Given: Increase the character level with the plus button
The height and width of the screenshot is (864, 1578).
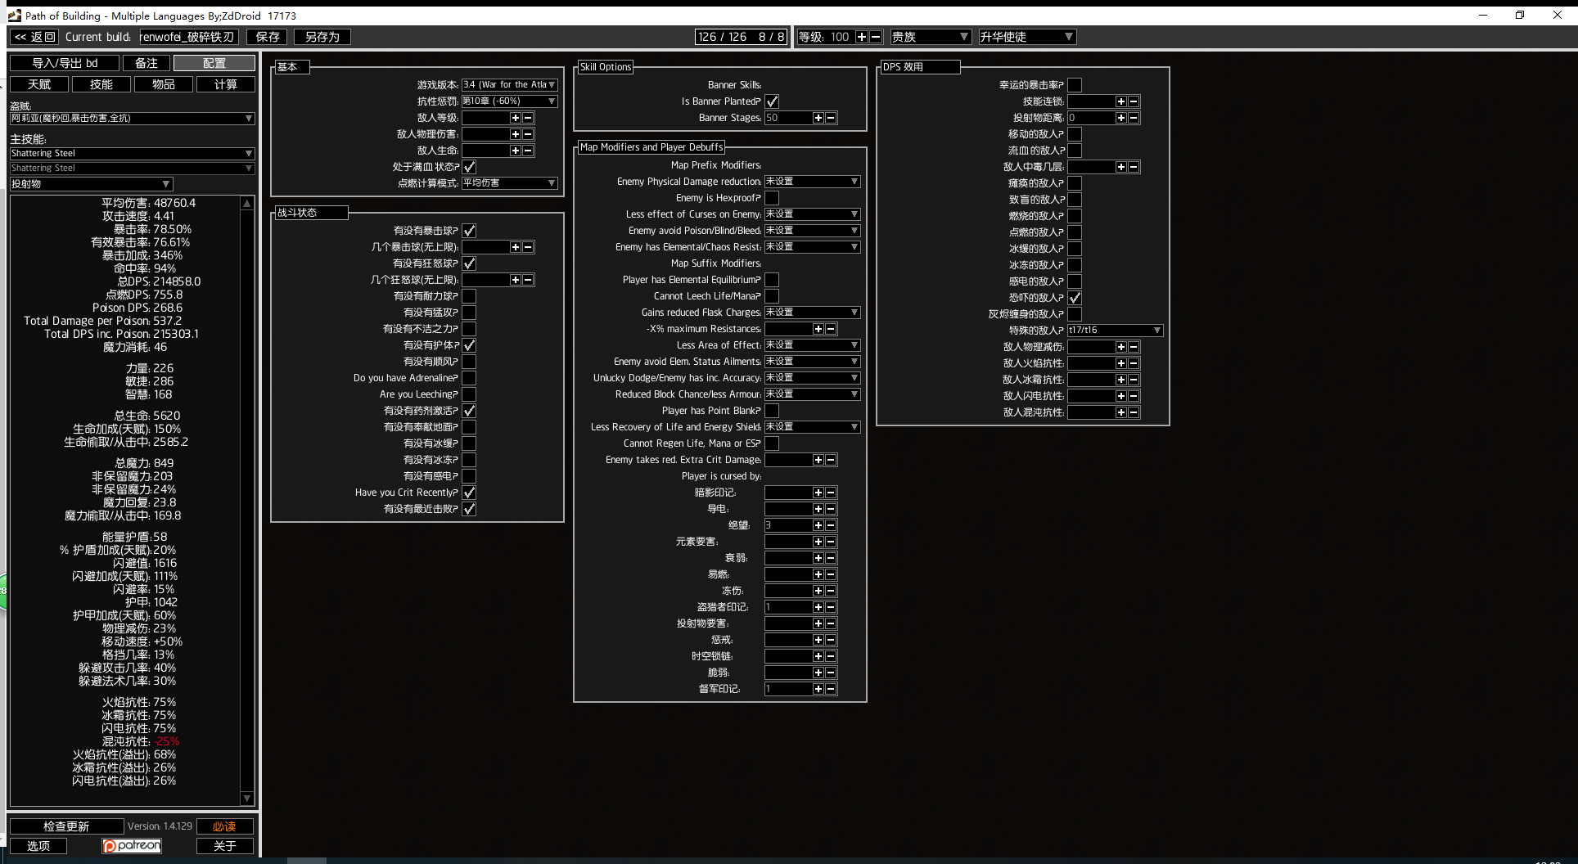Looking at the screenshot, I should click(861, 37).
